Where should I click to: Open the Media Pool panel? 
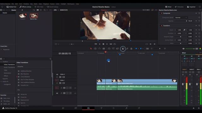(11, 7)
